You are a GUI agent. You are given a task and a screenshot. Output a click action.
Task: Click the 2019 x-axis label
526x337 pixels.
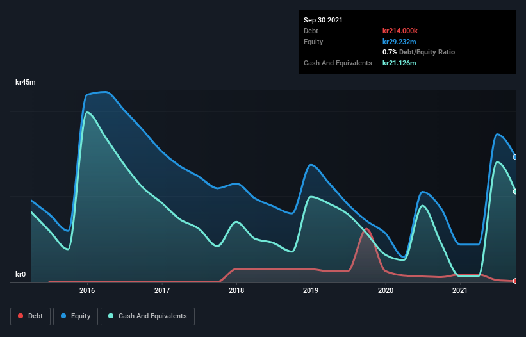tap(311, 290)
